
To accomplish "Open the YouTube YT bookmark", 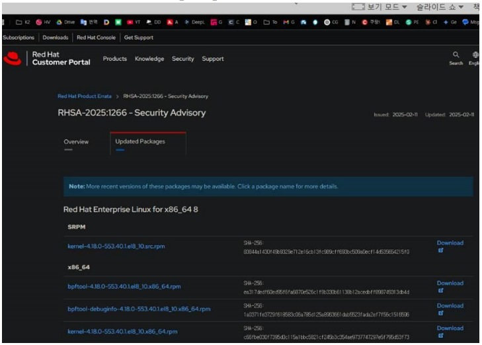I will click(134, 22).
